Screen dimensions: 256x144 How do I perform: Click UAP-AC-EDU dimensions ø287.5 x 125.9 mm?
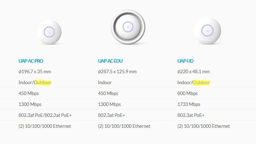pos(117,71)
